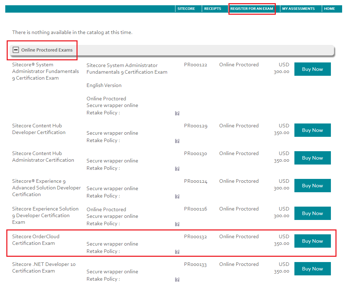The image size is (353, 288).
Task: Buy Content Hub Developer Certification exam
Action: click(313, 130)
